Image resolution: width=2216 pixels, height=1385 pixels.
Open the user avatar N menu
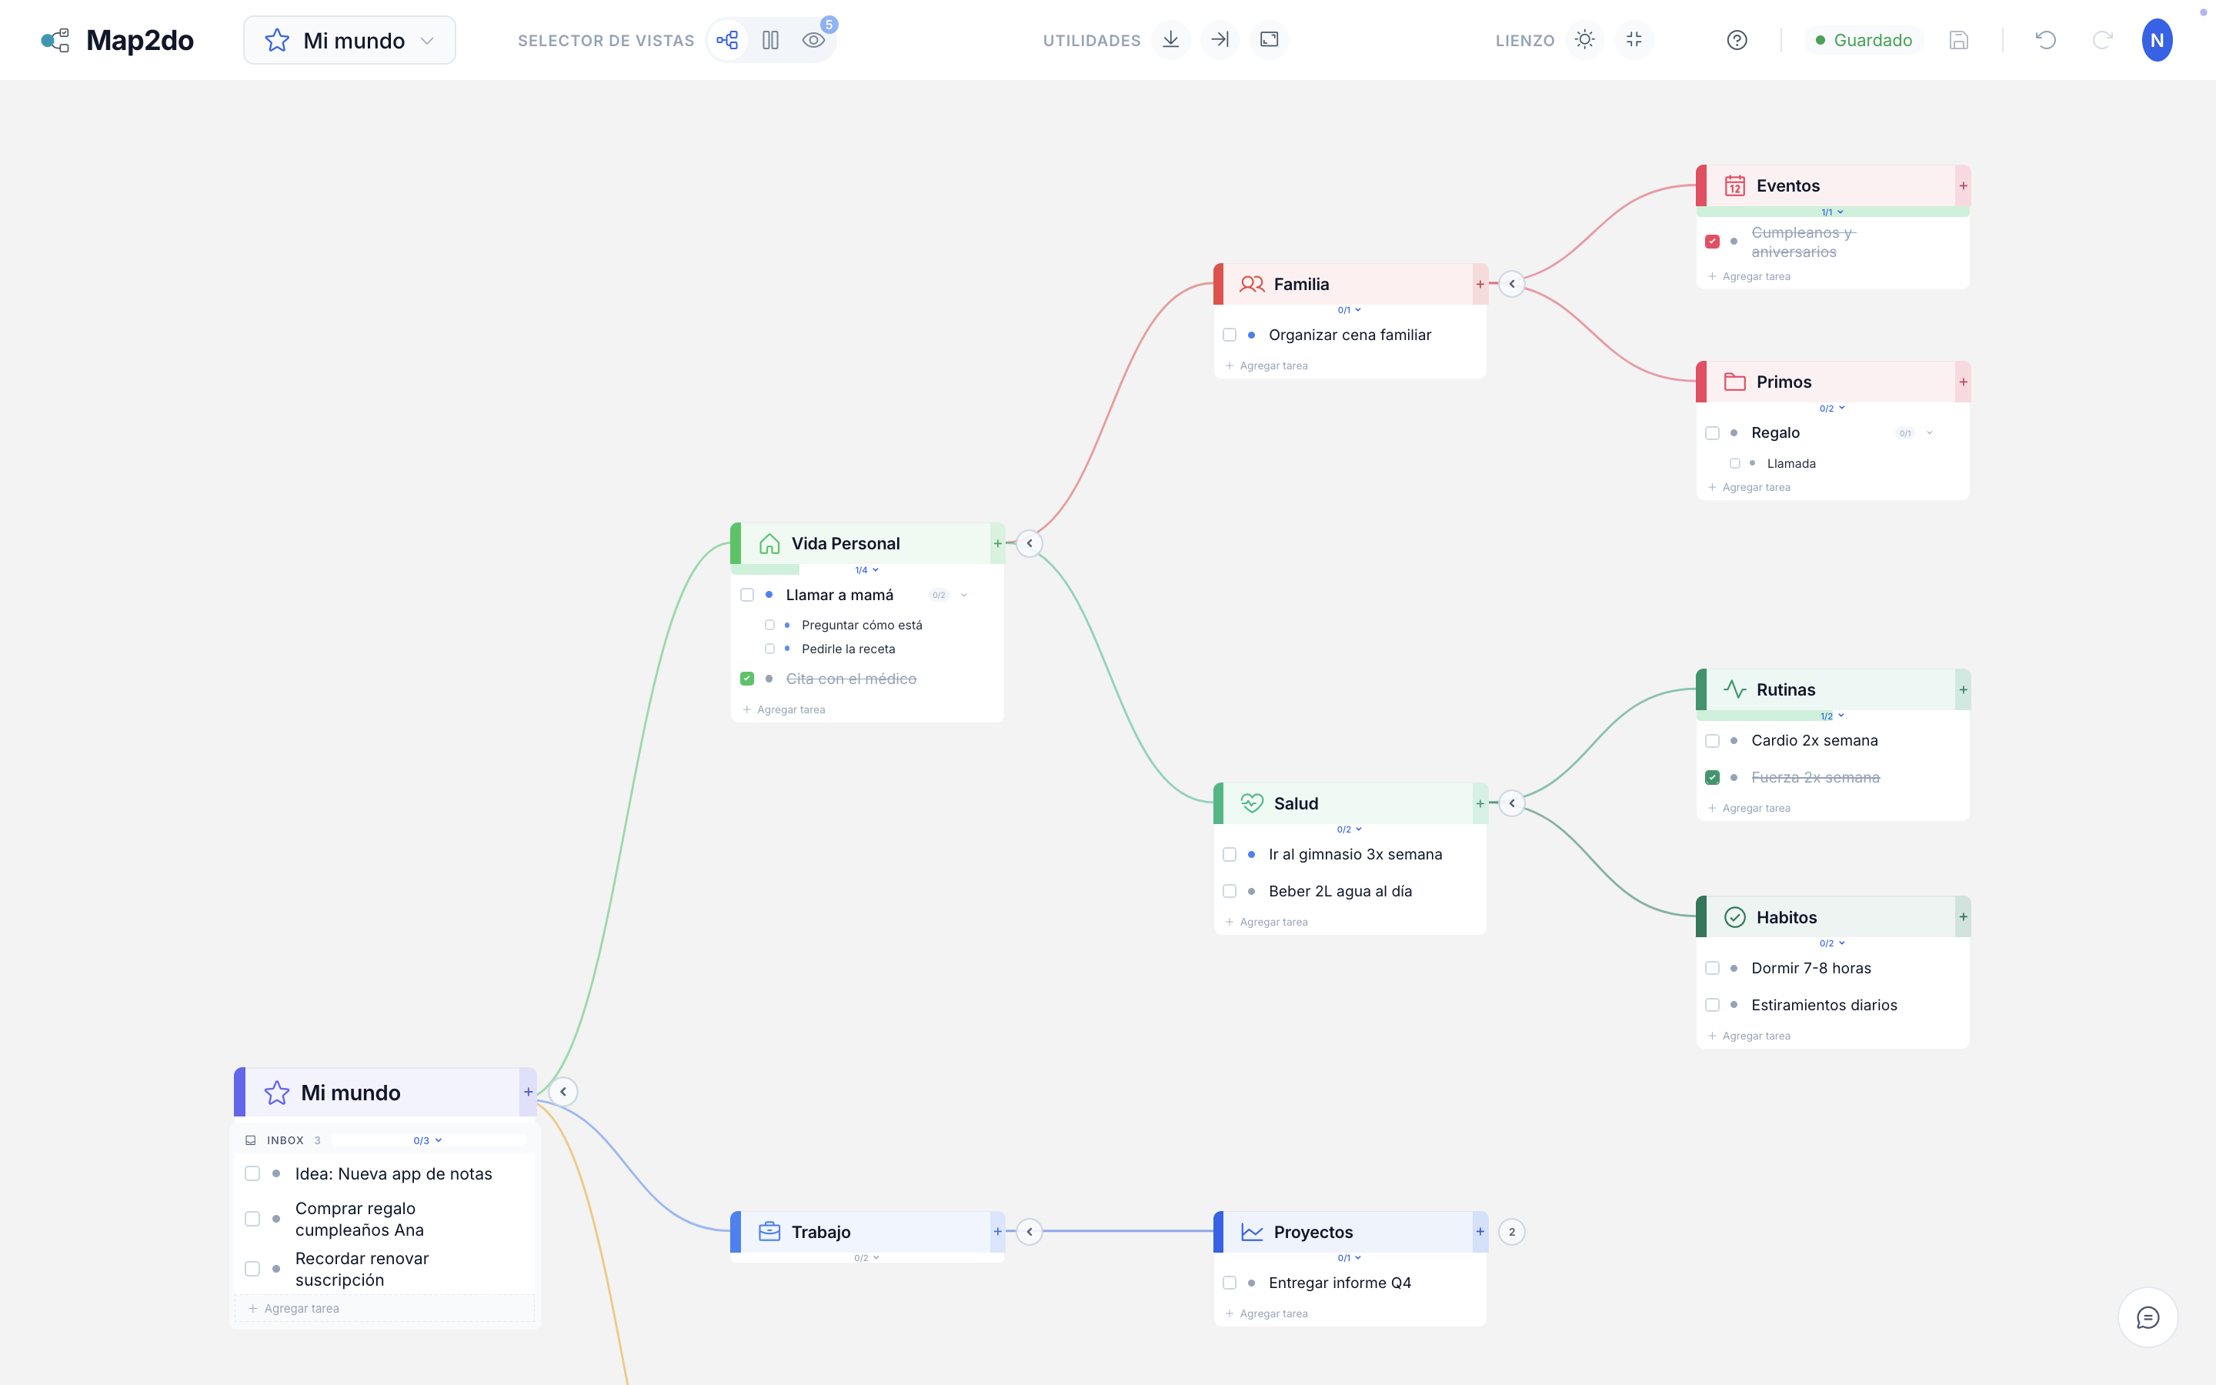2157,40
